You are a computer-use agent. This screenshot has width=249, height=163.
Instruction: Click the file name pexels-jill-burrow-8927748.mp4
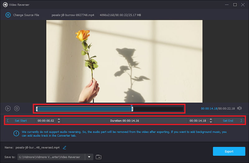pos(73,15)
